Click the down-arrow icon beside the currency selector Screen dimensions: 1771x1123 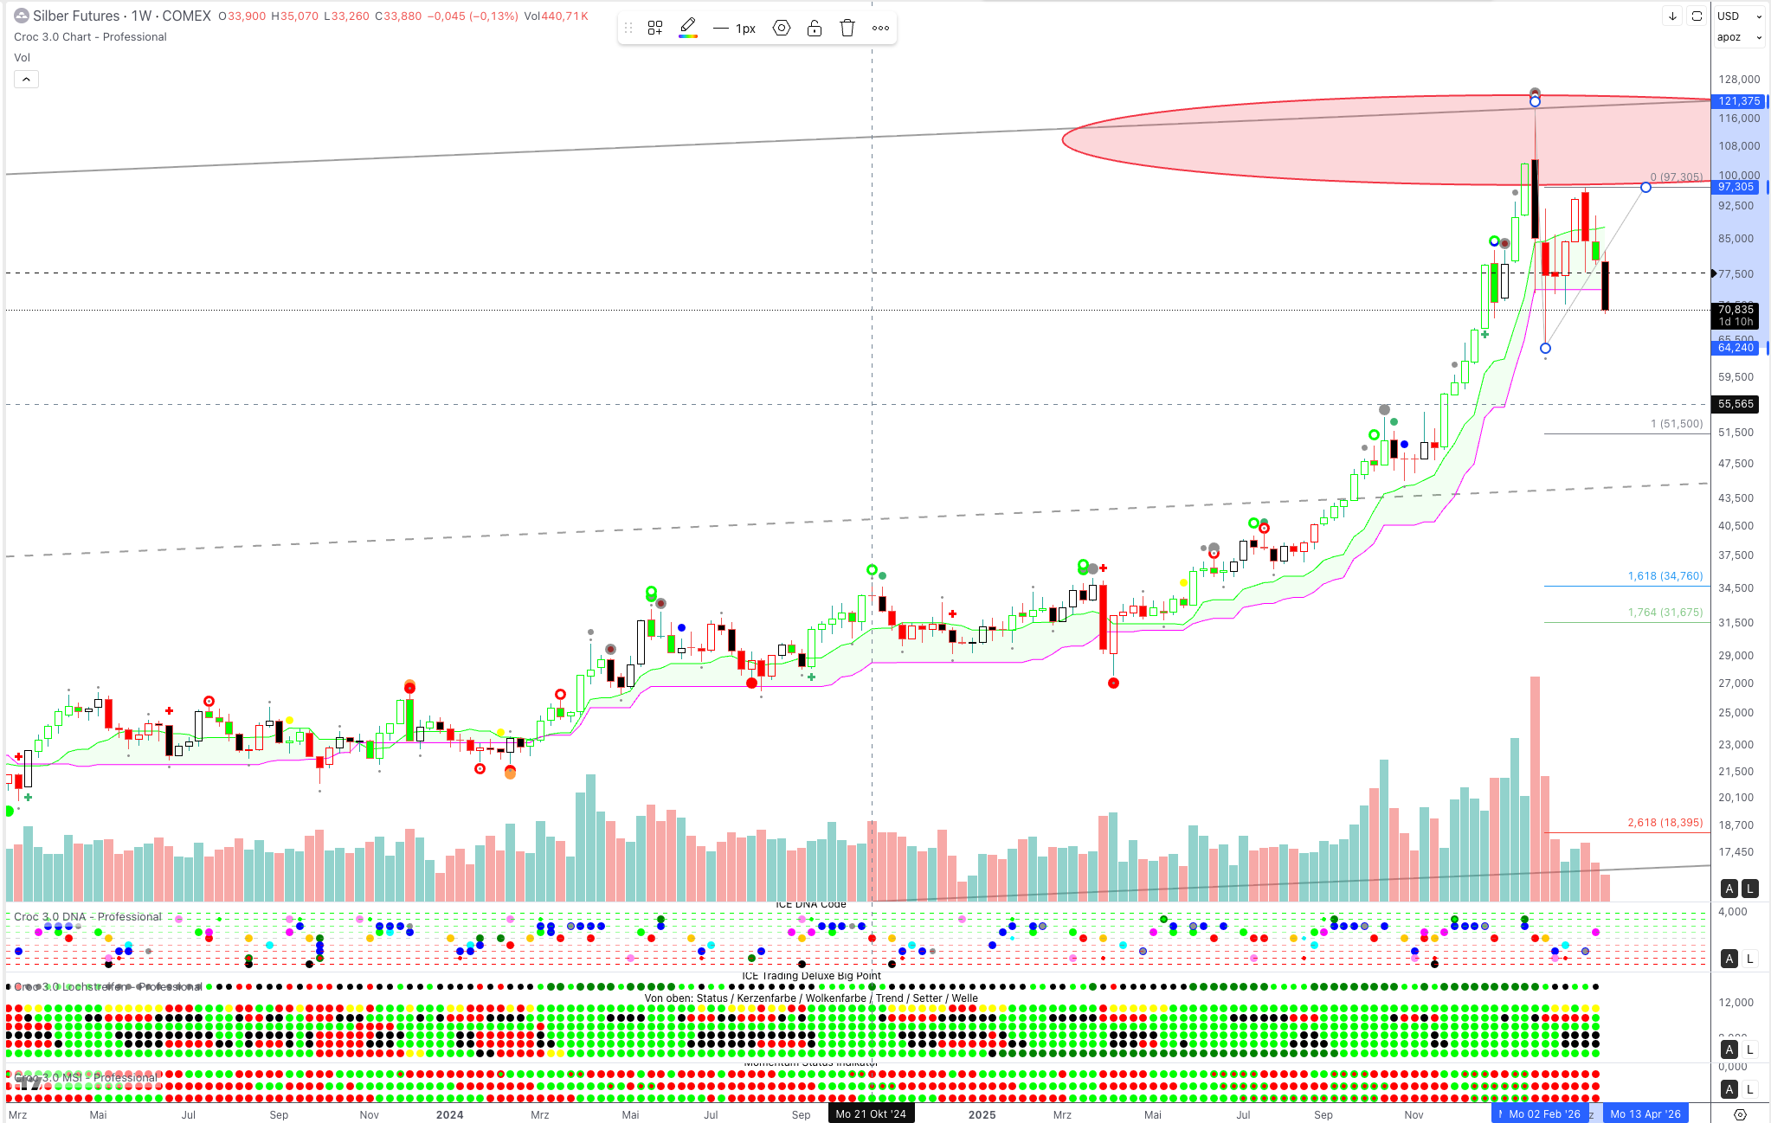coord(1672,16)
